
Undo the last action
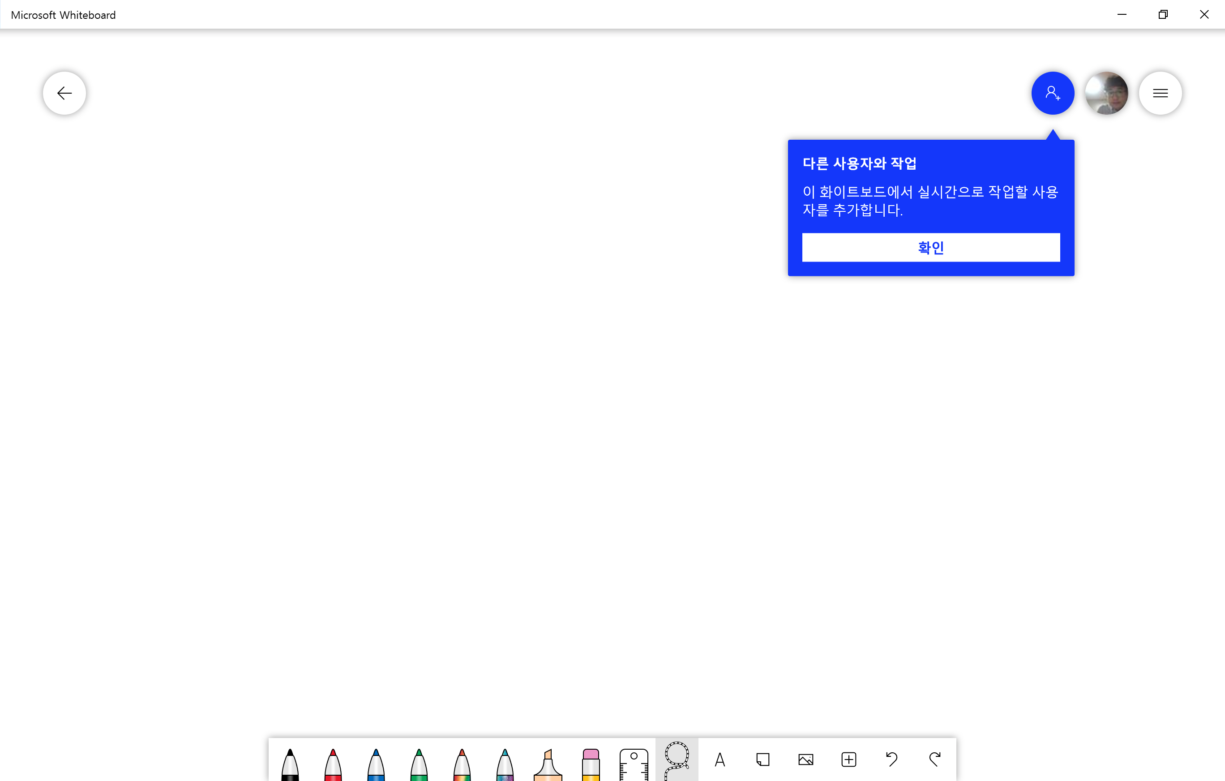pos(892,760)
